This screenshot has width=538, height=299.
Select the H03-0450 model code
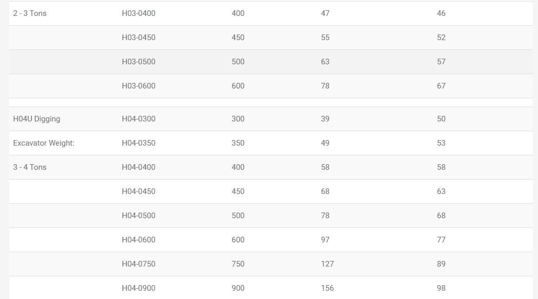[x=138, y=38]
